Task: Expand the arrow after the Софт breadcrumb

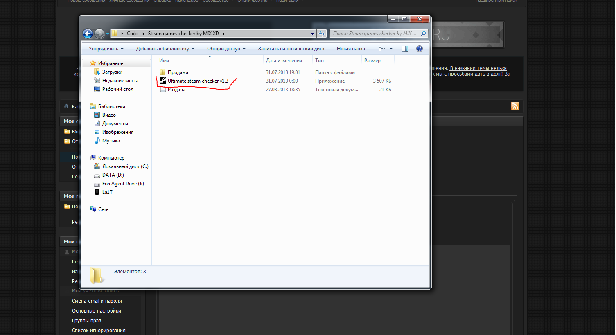Action: (x=143, y=34)
